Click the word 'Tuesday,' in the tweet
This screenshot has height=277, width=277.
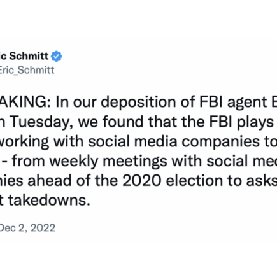(x=40, y=122)
